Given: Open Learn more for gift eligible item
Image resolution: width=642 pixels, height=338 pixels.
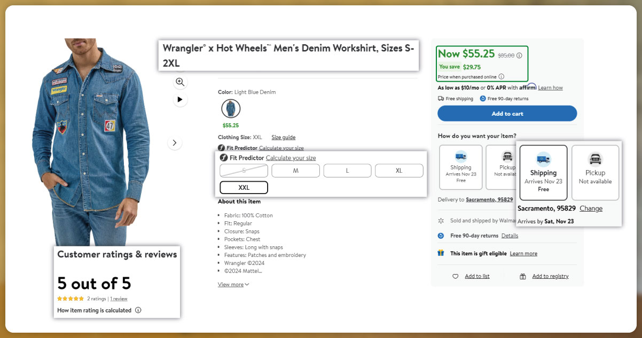Looking at the screenshot, I should click(x=523, y=254).
